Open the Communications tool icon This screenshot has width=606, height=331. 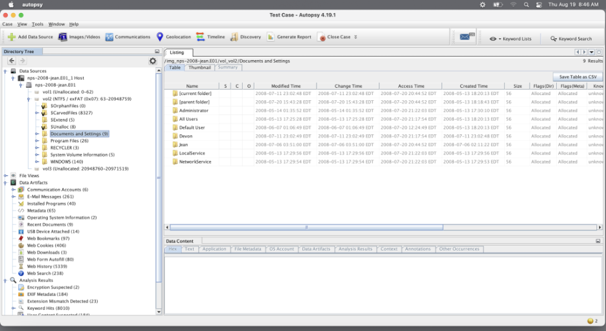pos(109,37)
